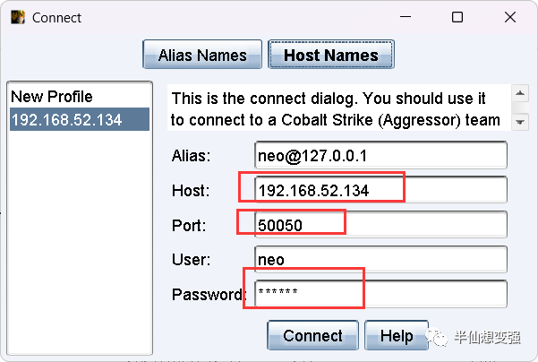Close the Connect dialog window
538x362 pixels.
click(510, 17)
